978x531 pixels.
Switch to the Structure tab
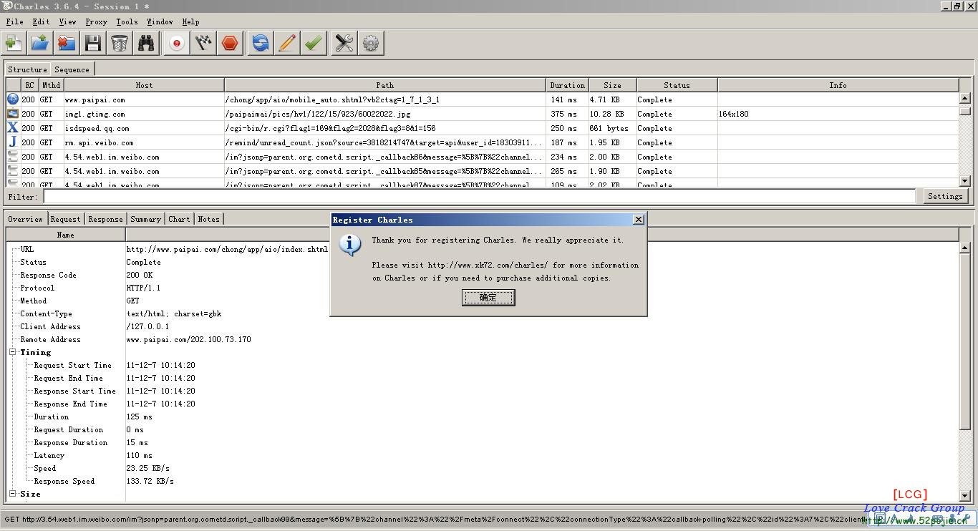(27, 69)
